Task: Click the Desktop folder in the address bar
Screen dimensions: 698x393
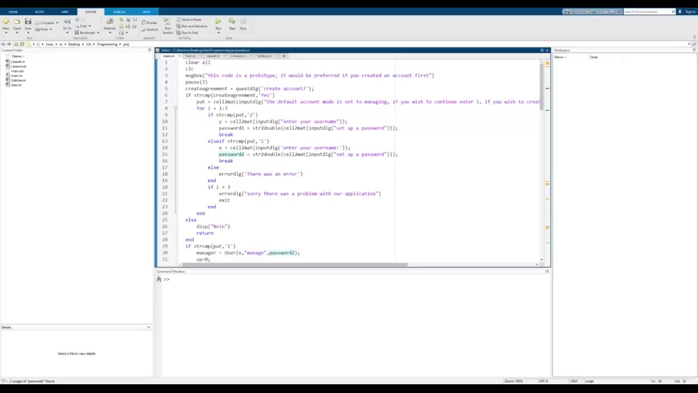Action: (74, 44)
